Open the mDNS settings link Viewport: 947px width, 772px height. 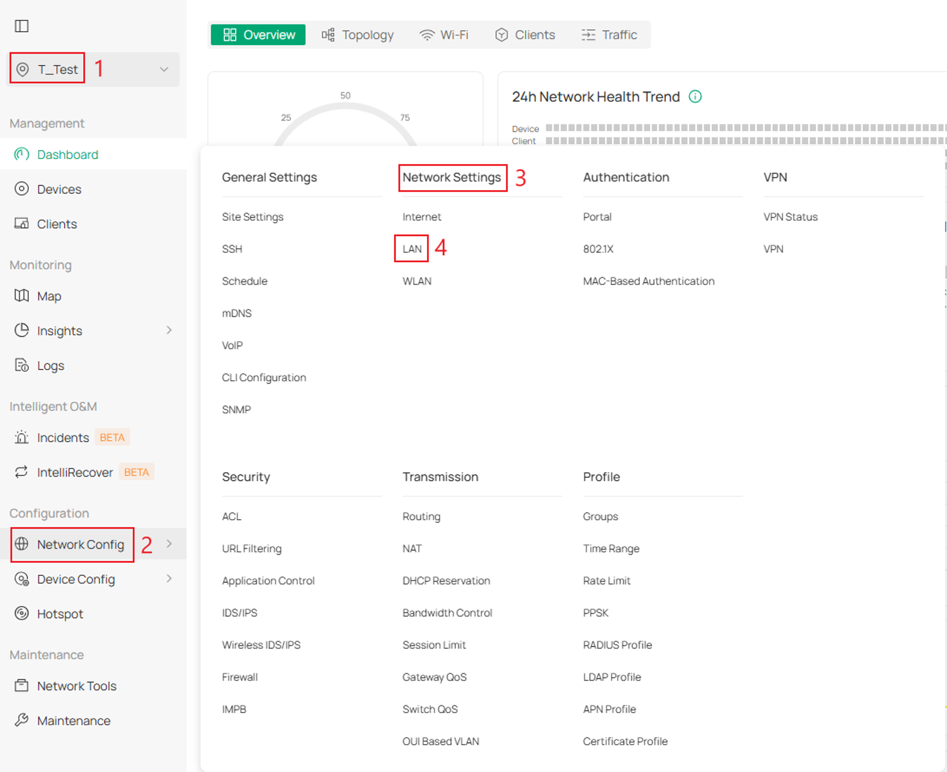coord(237,313)
